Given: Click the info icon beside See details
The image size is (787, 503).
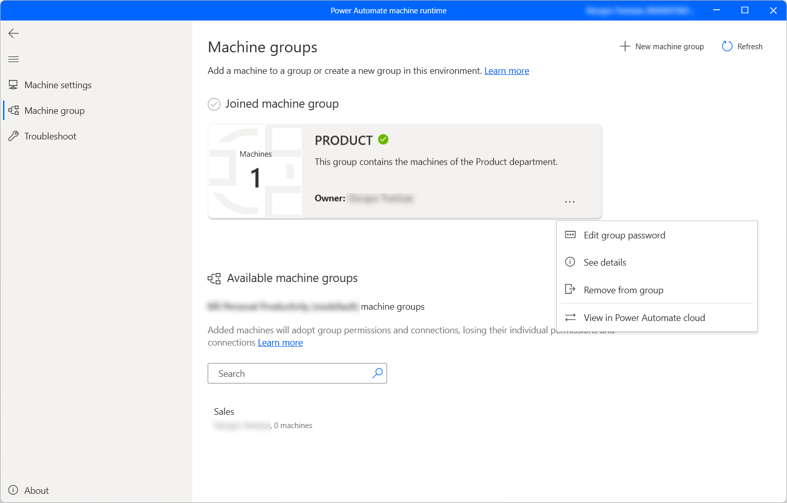Looking at the screenshot, I should (570, 262).
